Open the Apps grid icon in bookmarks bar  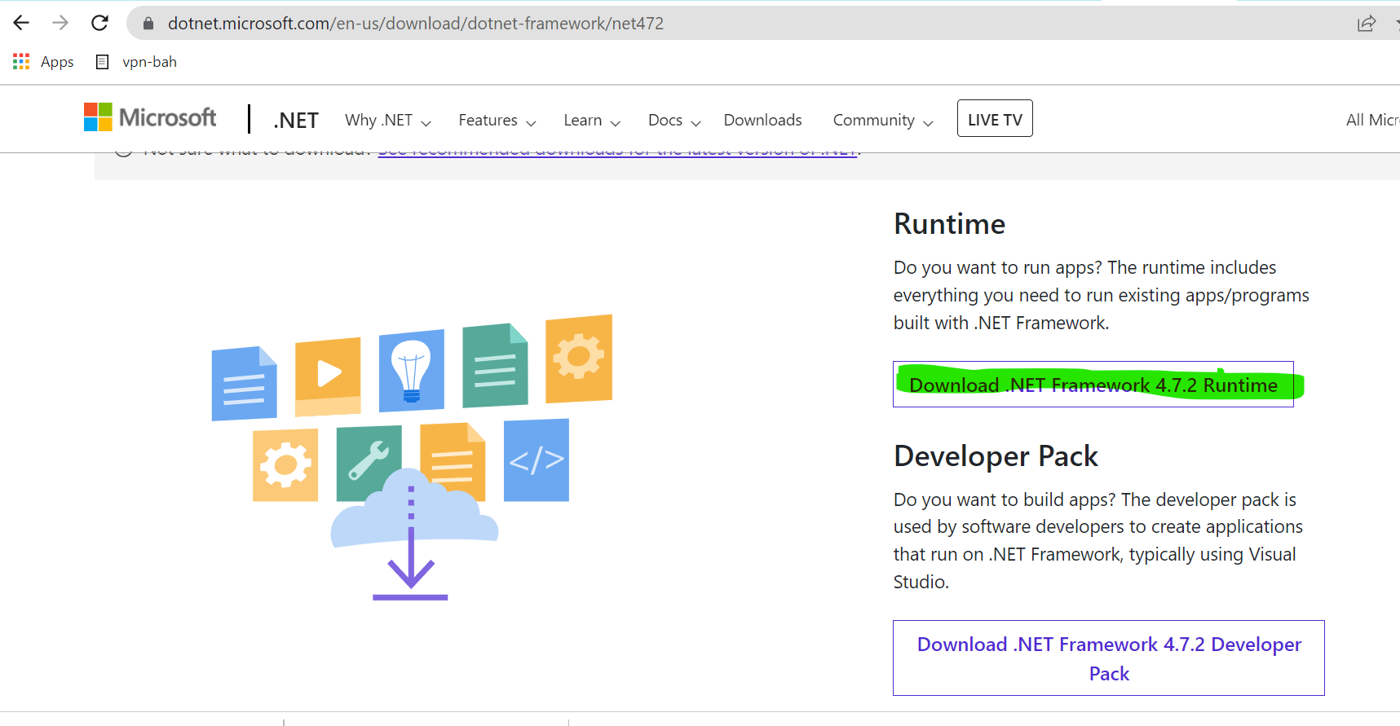click(21, 62)
